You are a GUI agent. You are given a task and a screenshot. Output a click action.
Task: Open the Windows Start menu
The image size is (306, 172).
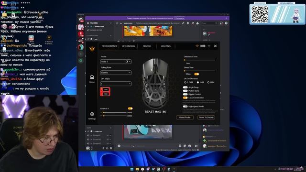pyautogui.click(x=132, y=169)
